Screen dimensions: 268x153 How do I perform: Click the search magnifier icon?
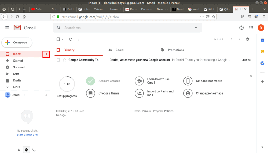[59, 28]
